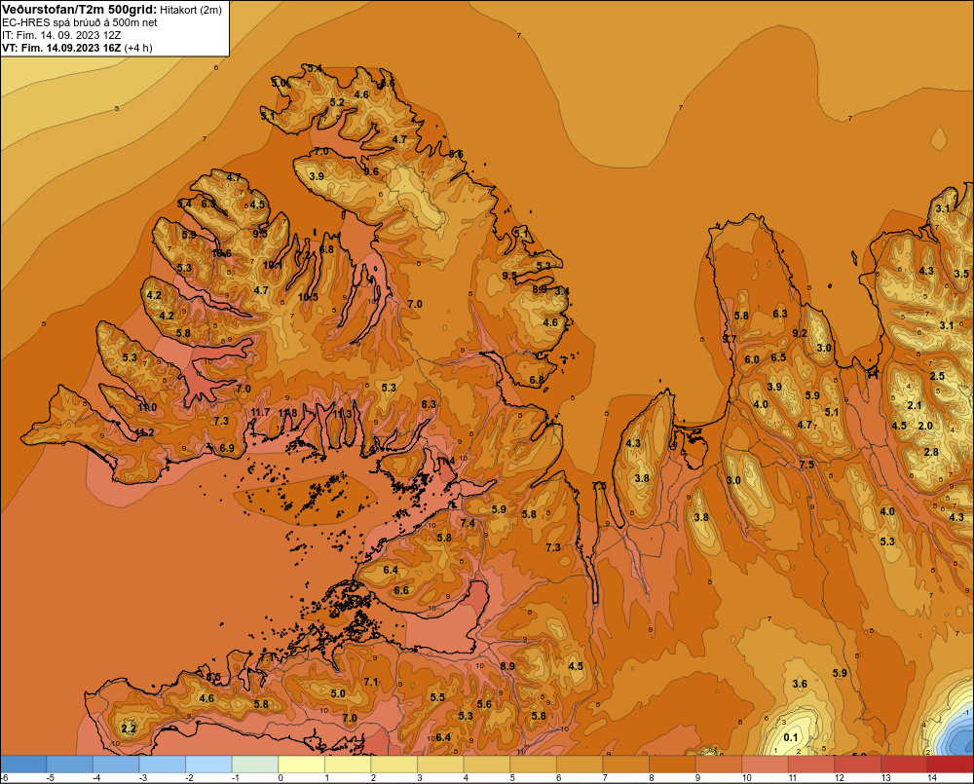The height and width of the screenshot is (784, 974).
Task: Click the 11.2 temperature value
Action: pos(144,432)
